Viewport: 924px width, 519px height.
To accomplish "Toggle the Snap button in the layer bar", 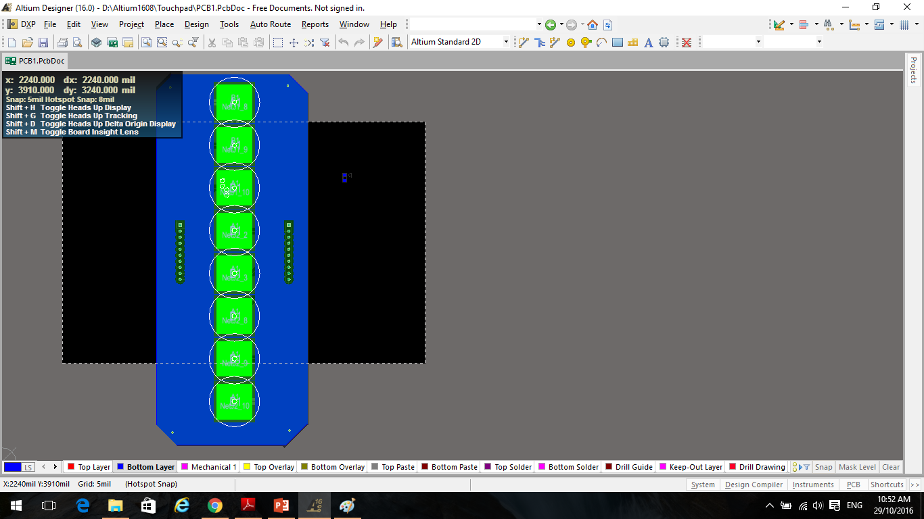I will (823, 467).
